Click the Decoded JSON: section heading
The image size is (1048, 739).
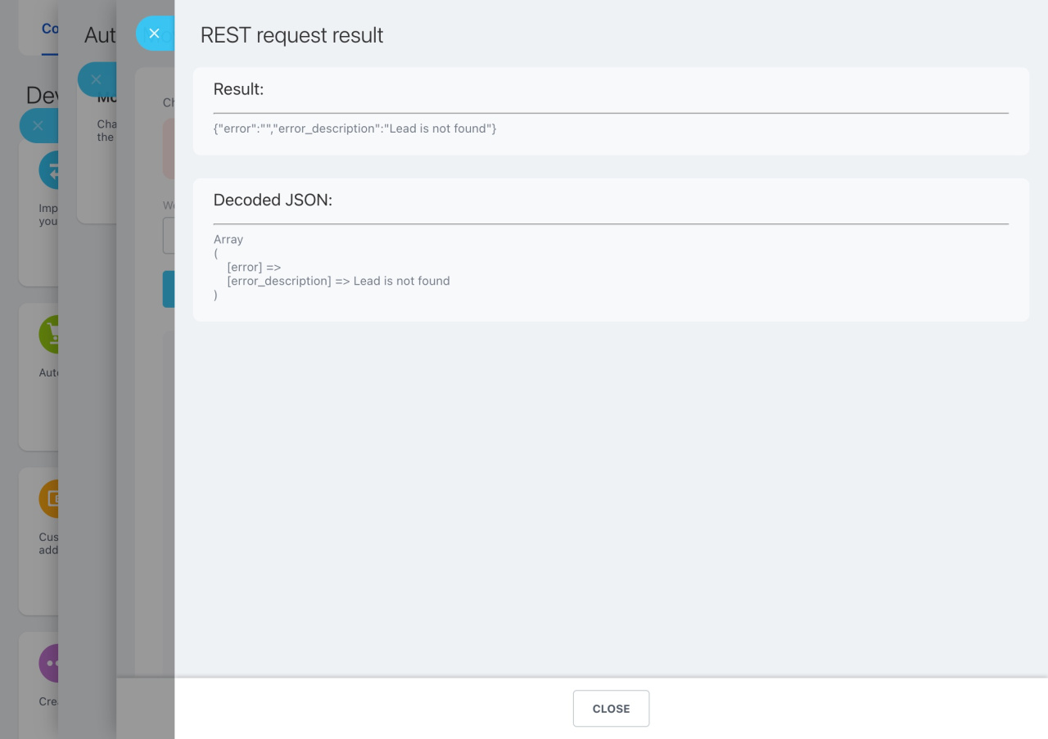[x=273, y=200]
